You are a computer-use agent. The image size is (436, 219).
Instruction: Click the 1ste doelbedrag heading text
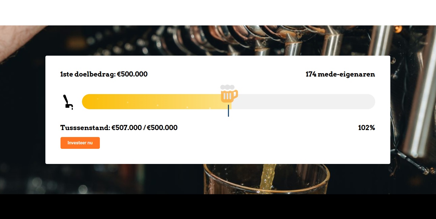(104, 74)
